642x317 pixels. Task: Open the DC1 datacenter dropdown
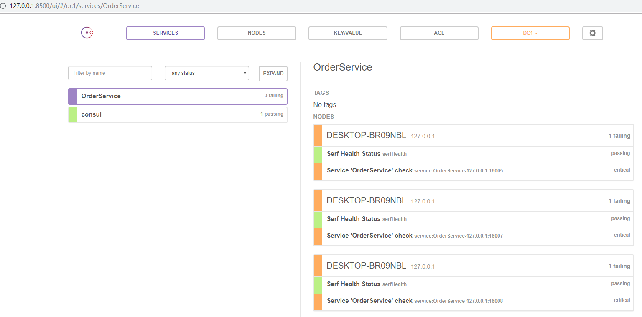[x=530, y=33]
